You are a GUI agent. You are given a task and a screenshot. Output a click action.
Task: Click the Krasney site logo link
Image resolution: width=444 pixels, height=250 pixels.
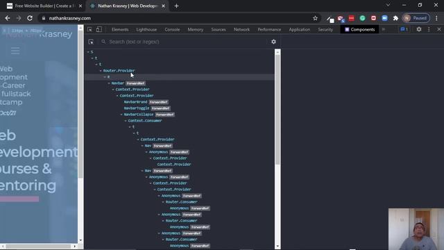click(x=39, y=34)
